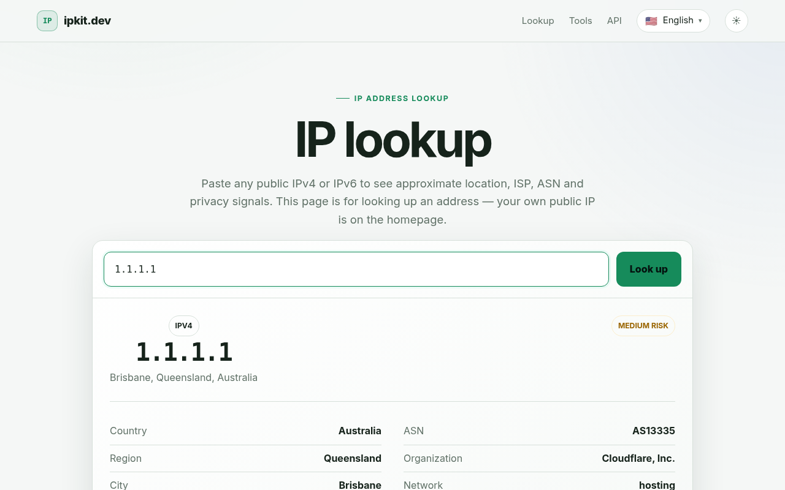Click the US flag icon
The height and width of the screenshot is (490, 785).
coord(651,21)
